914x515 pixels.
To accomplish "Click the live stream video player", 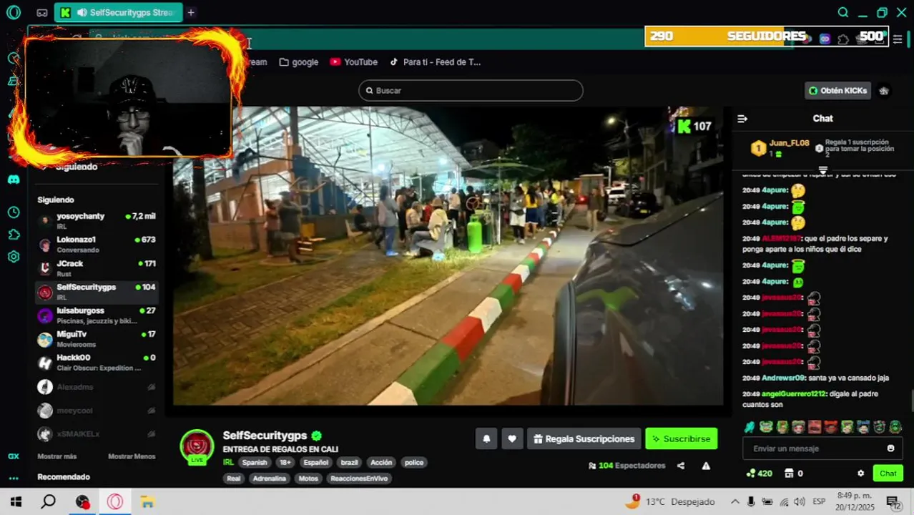I will (x=448, y=256).
